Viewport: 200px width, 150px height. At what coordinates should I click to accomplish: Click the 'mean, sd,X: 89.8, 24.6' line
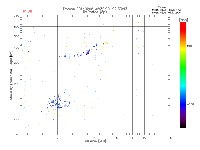pos(166,12)
